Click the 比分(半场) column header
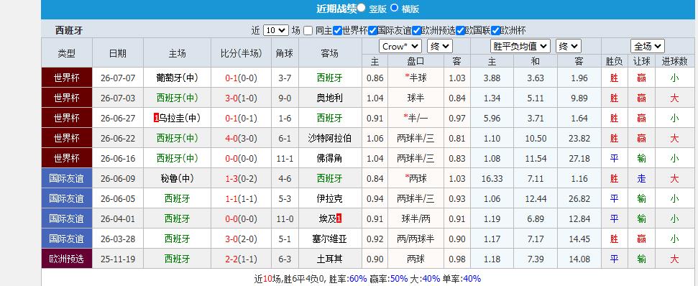 tap(241, 53)
